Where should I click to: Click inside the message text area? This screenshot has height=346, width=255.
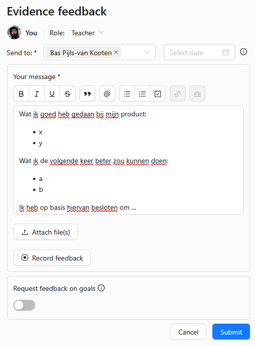pyautogui.click(x=128, y=160)
